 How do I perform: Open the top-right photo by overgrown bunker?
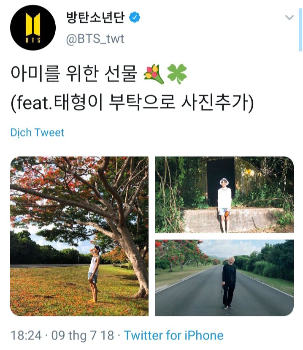coord(225,195)
